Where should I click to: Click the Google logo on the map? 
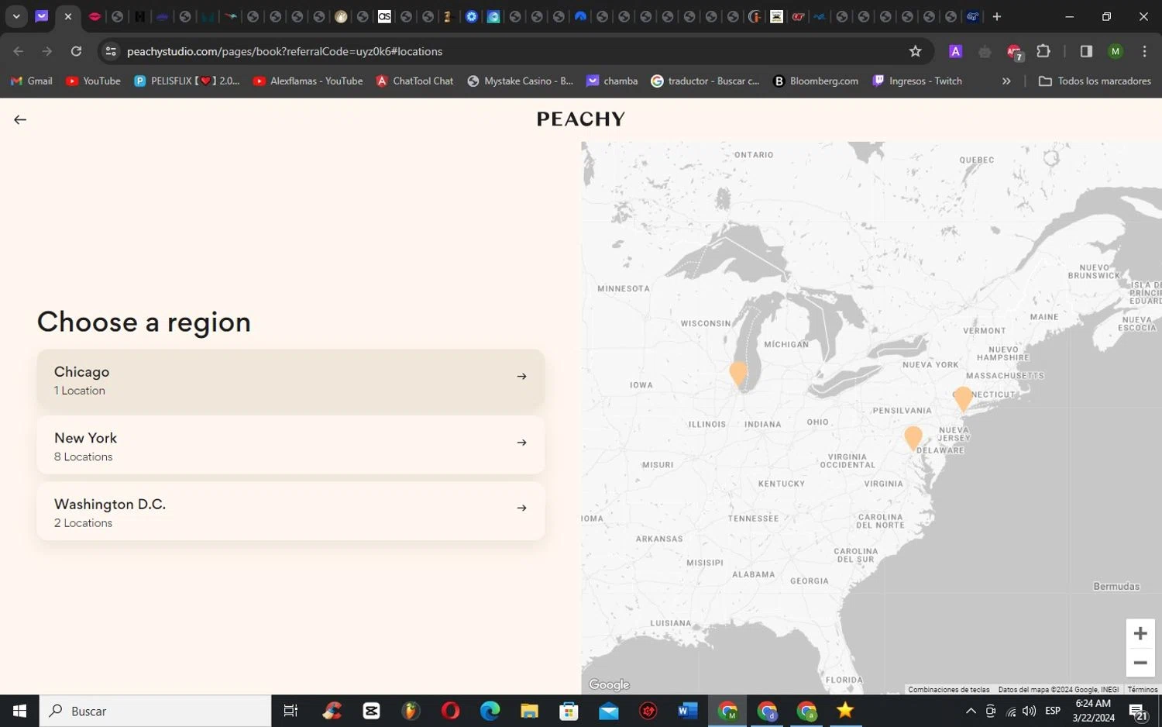coord(609,684)
